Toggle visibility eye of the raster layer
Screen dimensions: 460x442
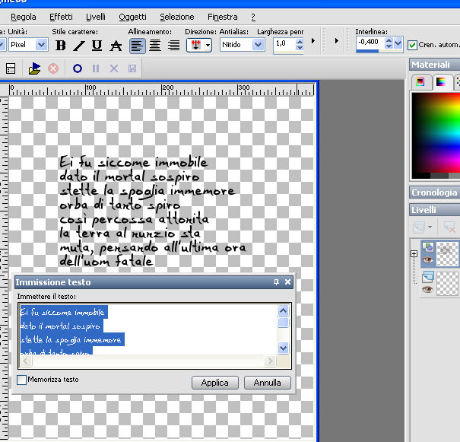428,290
